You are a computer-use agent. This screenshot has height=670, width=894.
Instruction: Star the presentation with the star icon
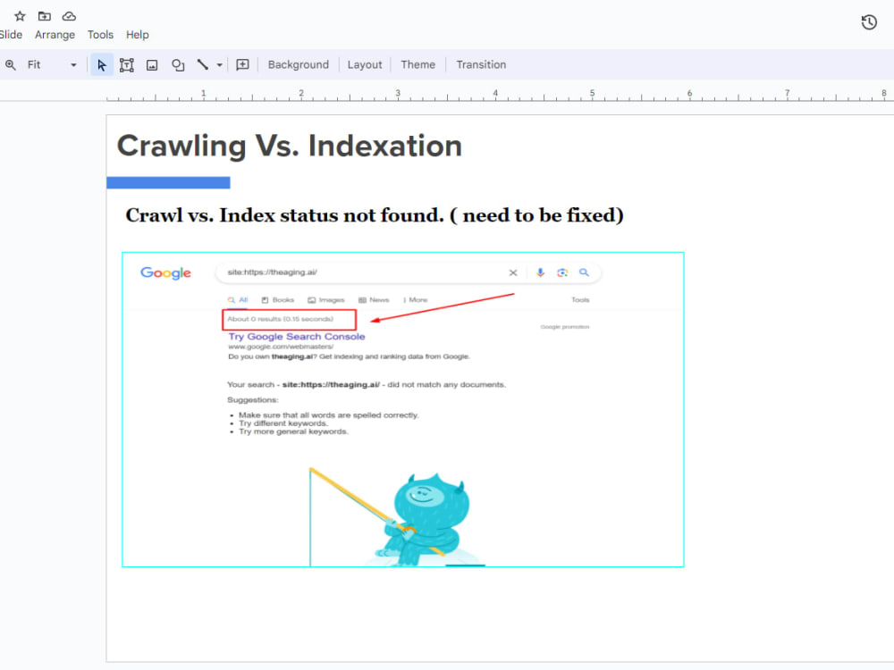tap(20, 16)
